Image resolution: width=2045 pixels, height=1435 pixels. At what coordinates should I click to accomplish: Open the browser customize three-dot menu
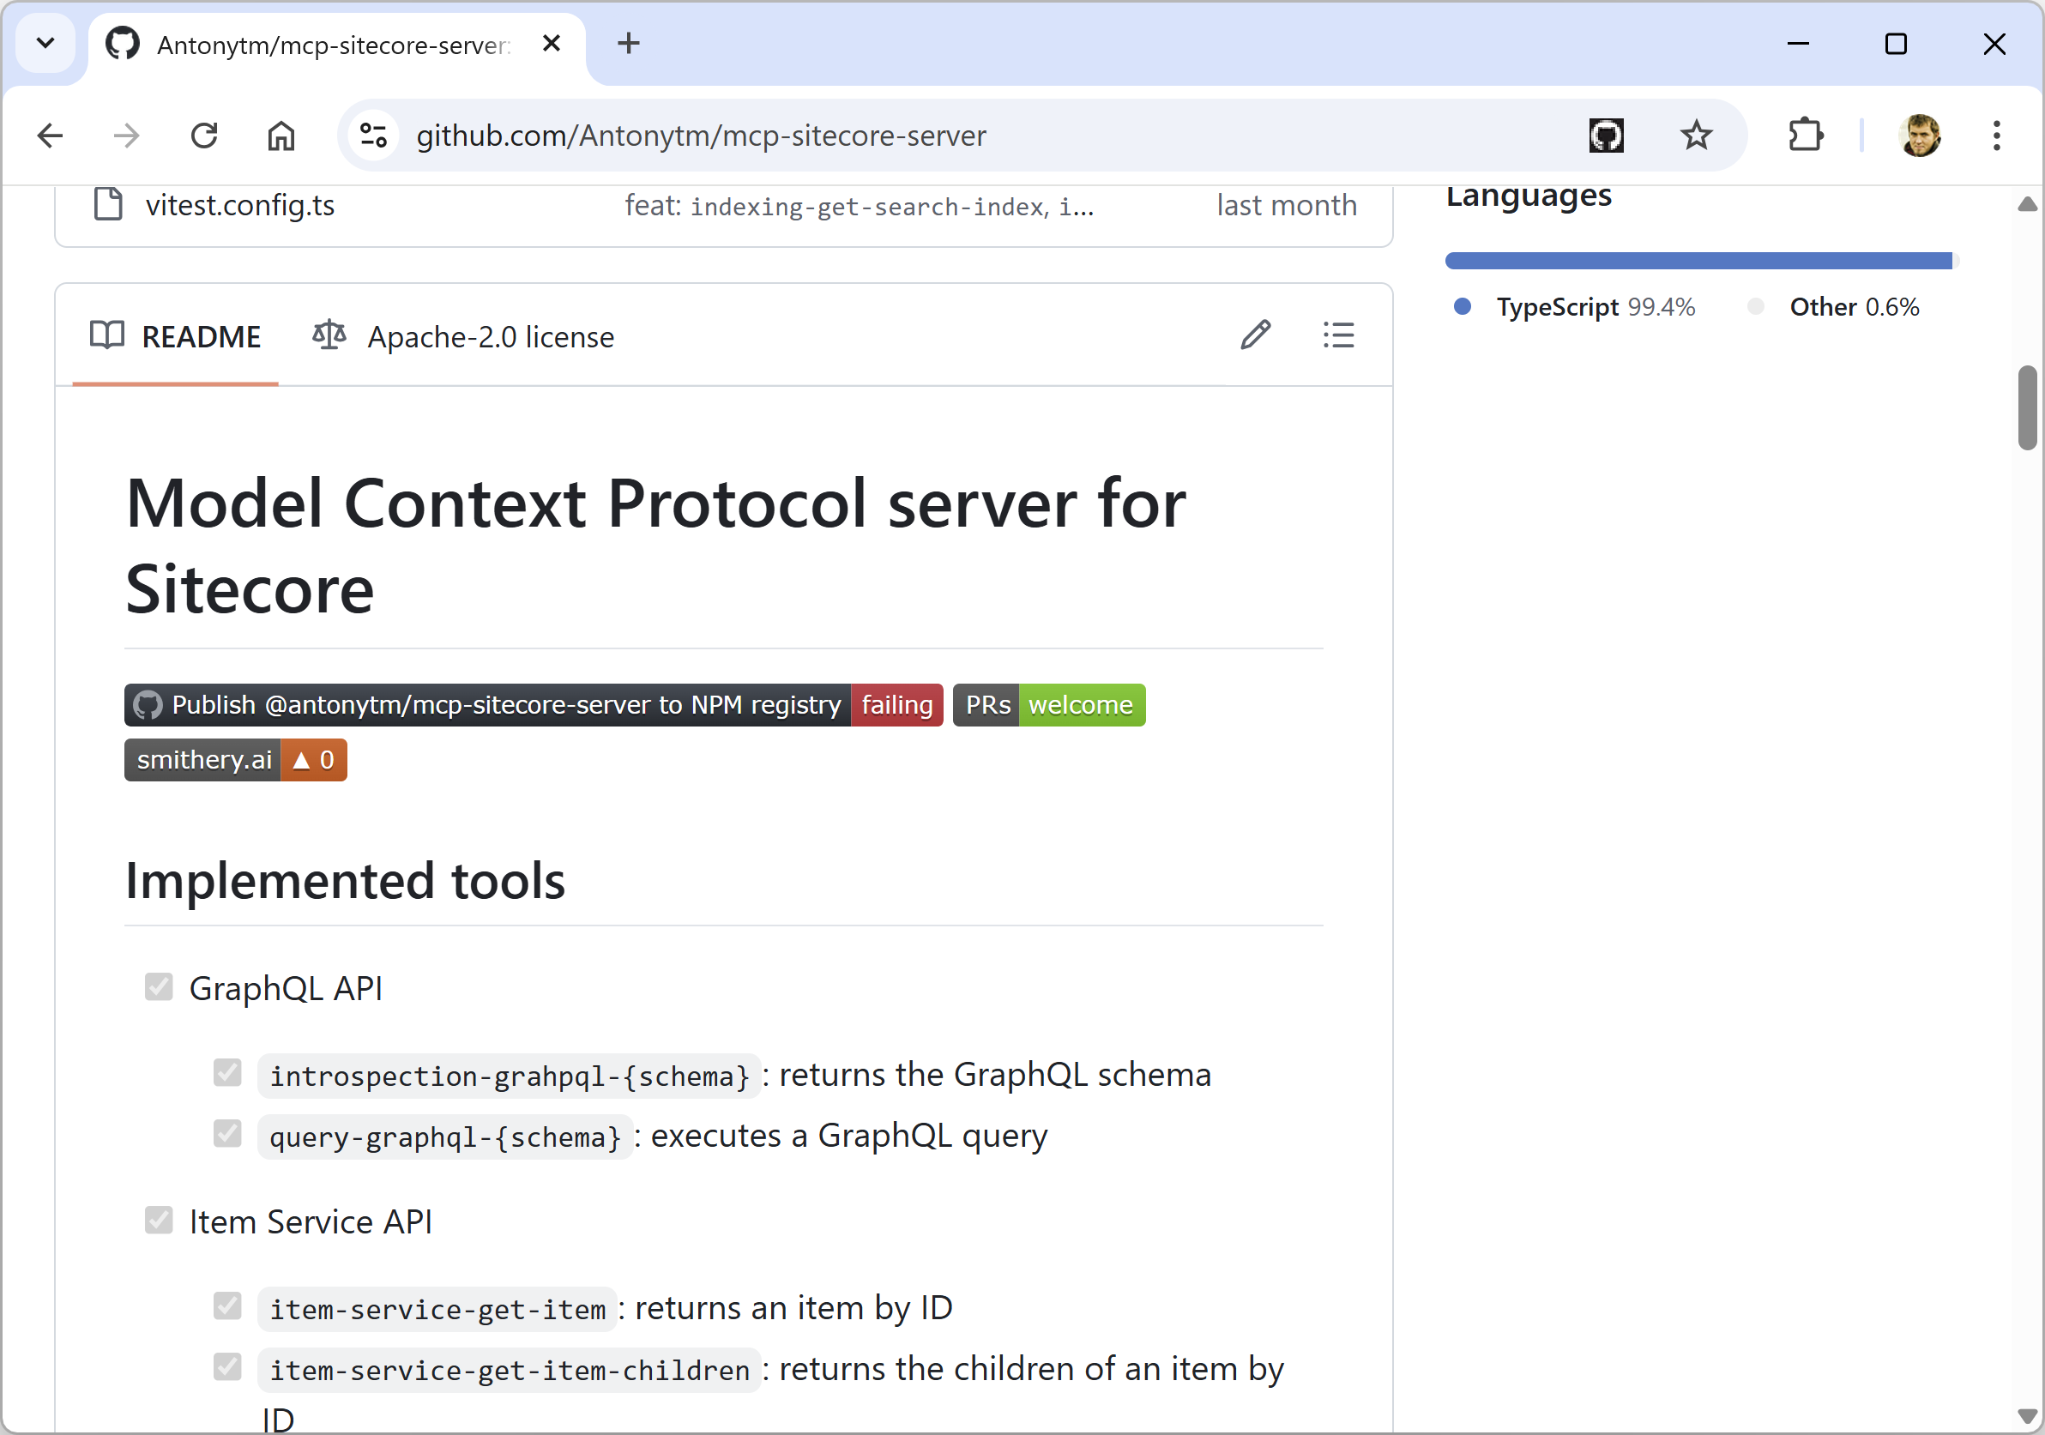(1996, 135)
